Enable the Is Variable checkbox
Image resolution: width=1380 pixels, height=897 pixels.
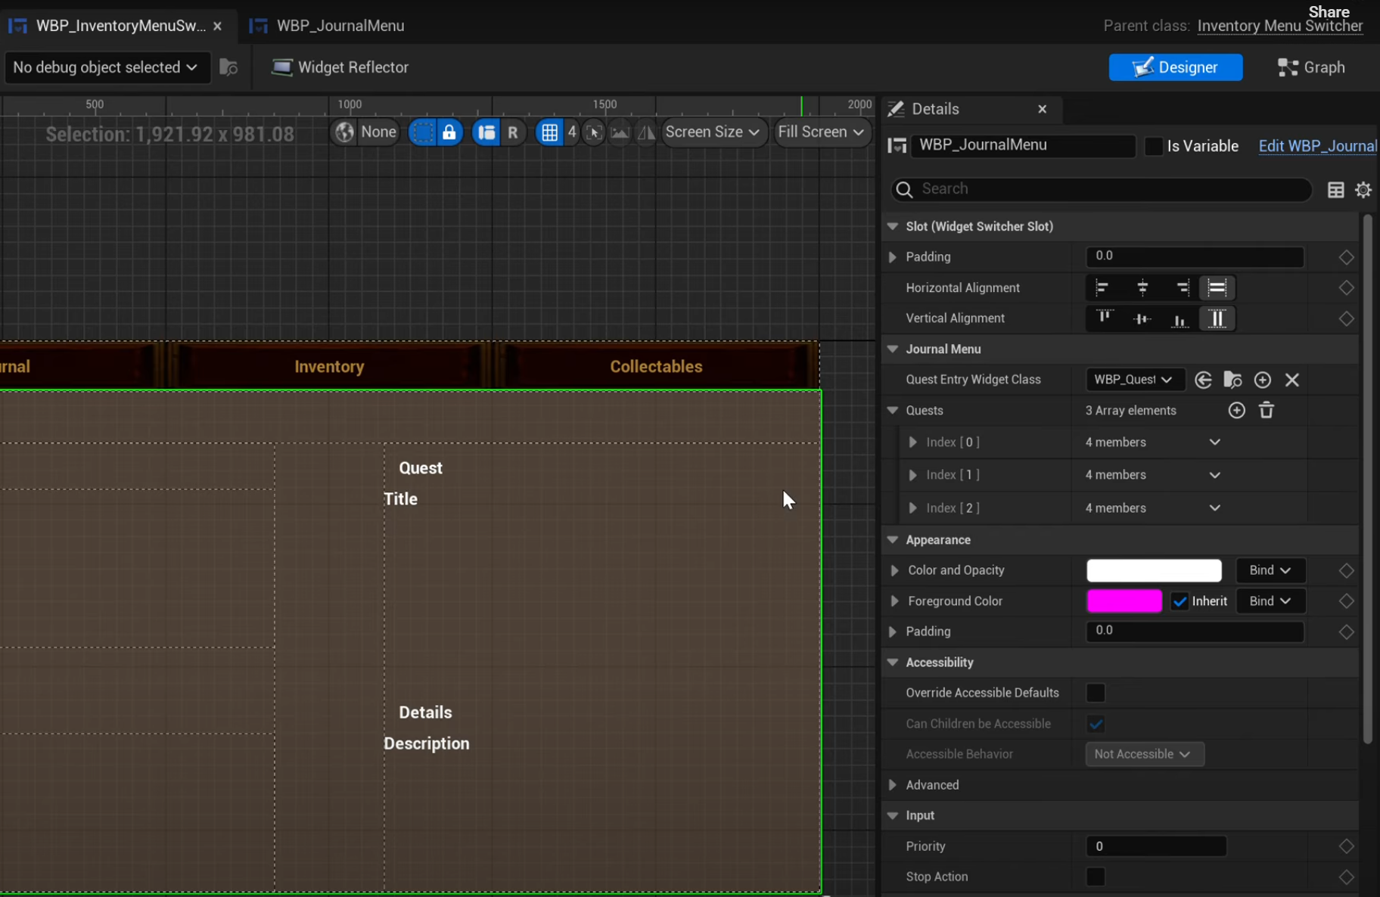tap(1153, 146)
